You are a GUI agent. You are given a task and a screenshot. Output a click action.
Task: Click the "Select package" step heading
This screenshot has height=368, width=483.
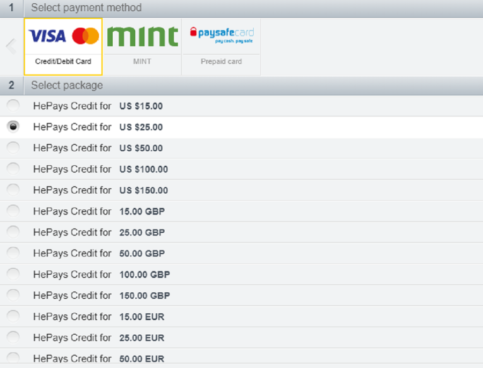coord(67,85)
